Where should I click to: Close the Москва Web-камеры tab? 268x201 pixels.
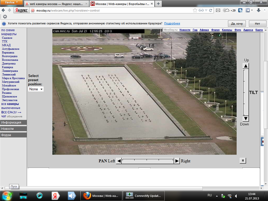[152, 4]
